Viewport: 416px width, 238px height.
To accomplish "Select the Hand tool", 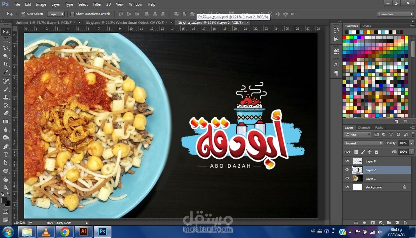I will (x=6, y=179).
